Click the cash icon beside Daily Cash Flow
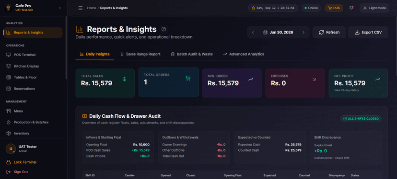 click(84, 116)
